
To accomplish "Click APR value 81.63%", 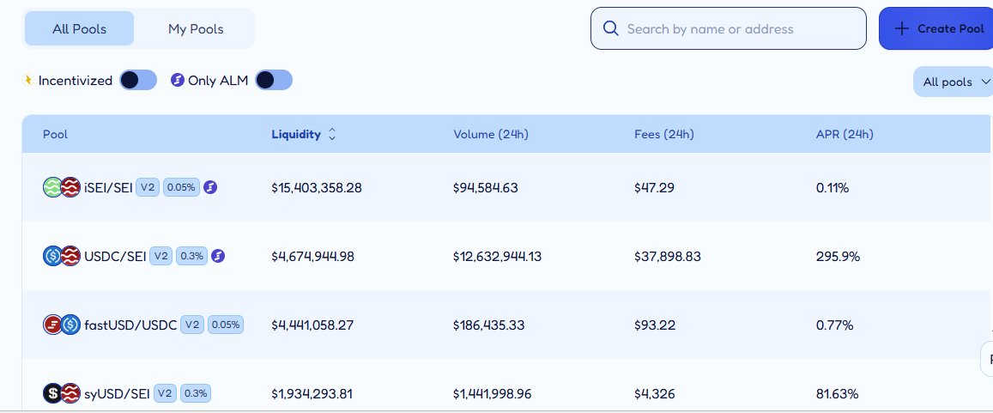I will pyautogui.click(x=837, y=393).
